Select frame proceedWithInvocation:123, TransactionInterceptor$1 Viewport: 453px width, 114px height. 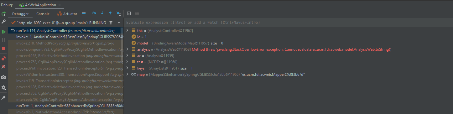[66, 68]
